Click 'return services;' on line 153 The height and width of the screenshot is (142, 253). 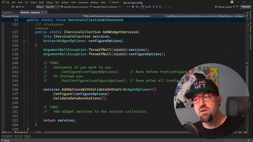click(x=59, y=120)
